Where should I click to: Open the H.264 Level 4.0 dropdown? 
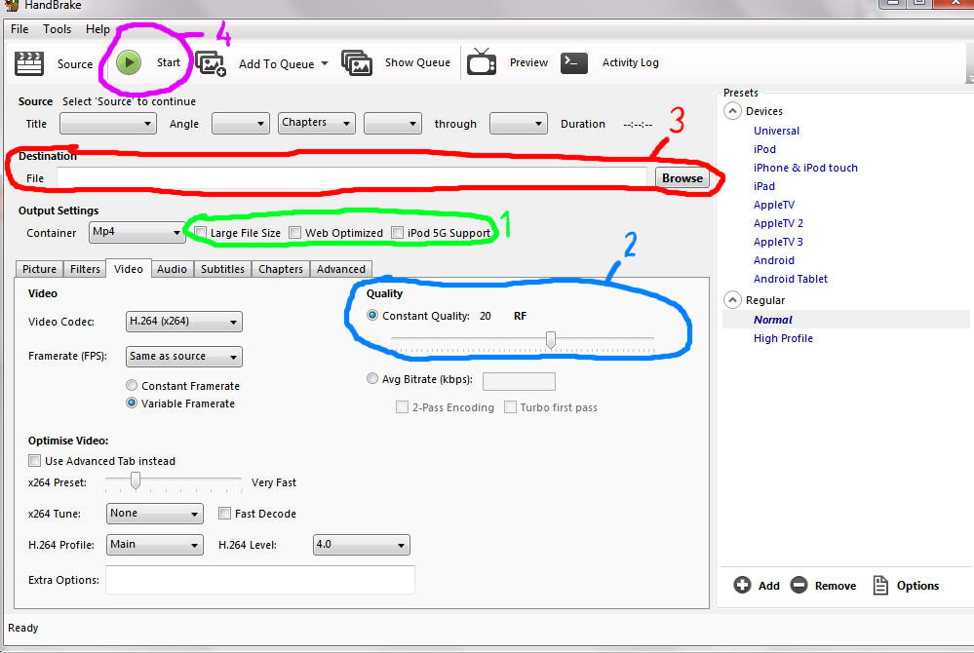point(362,545)
